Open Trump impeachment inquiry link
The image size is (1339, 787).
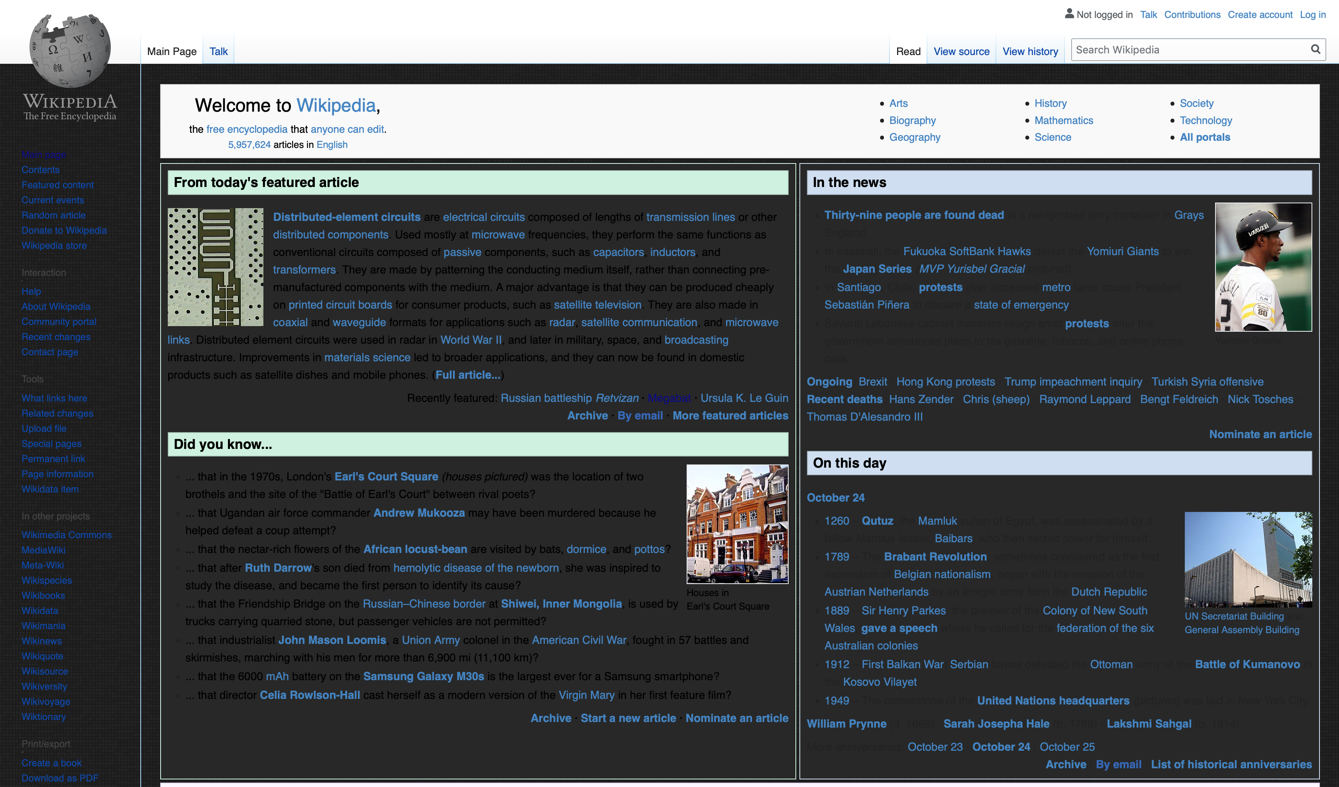pos(1073,382)
